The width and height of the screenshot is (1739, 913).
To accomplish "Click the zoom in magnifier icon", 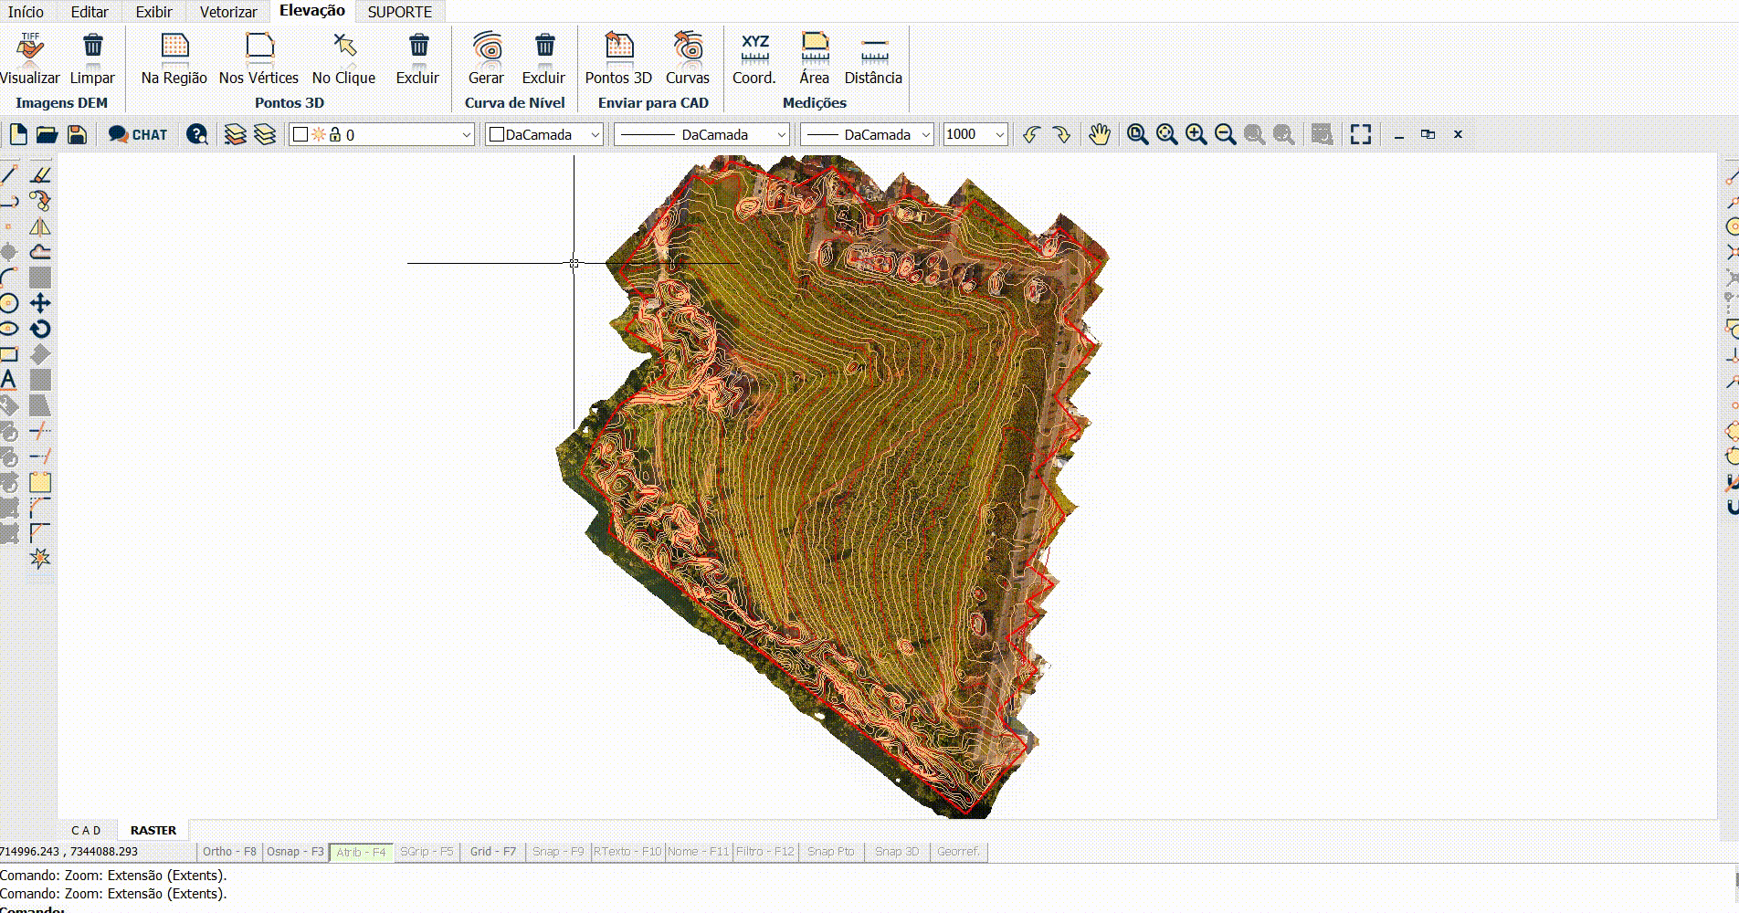I will [x=1196, y=134].
